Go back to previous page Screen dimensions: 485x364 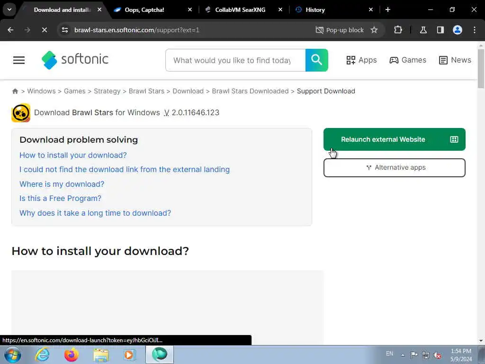pos(10,30)
